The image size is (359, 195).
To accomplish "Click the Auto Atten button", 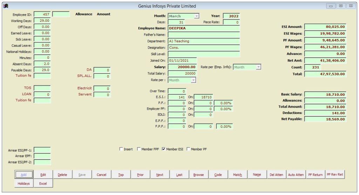I will click(296, 175).
